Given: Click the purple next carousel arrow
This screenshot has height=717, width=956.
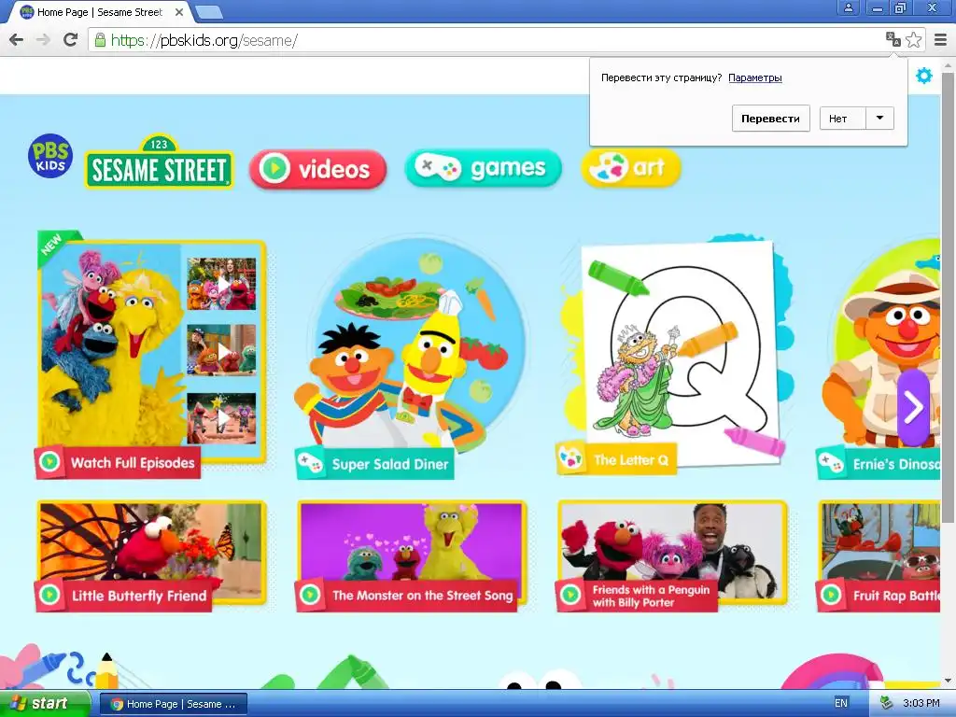Looking at the screenshot, I should [913, 407].
